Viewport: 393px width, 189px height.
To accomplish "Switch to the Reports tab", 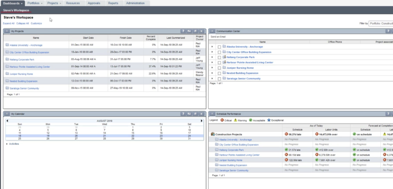I will click(113, 3).
